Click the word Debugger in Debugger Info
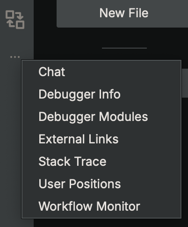Screen dimensions: 188x227 pos(67,95)
